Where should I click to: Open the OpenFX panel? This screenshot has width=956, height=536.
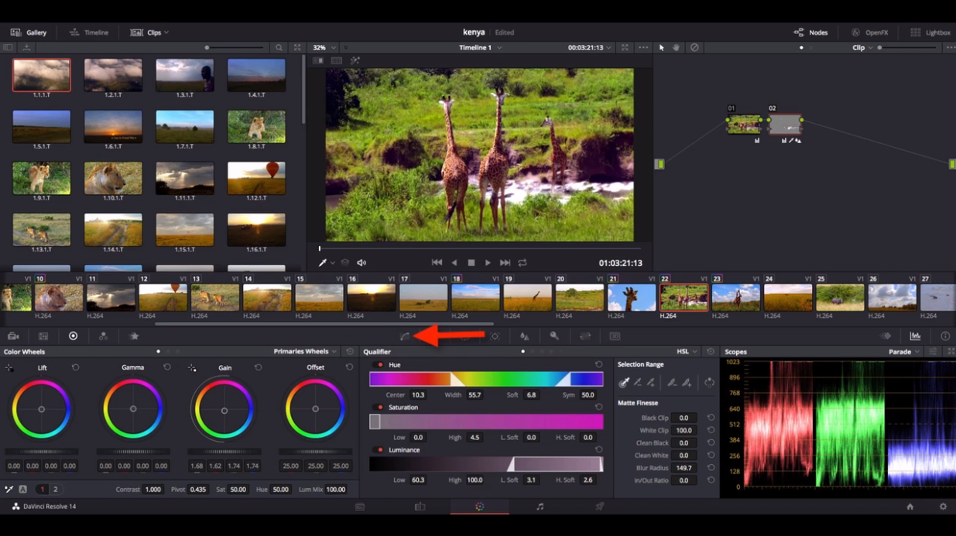(869, 32)
